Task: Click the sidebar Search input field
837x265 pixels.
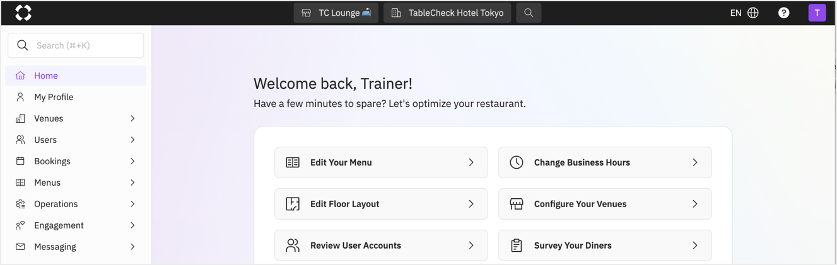Action: click(76, 45)
